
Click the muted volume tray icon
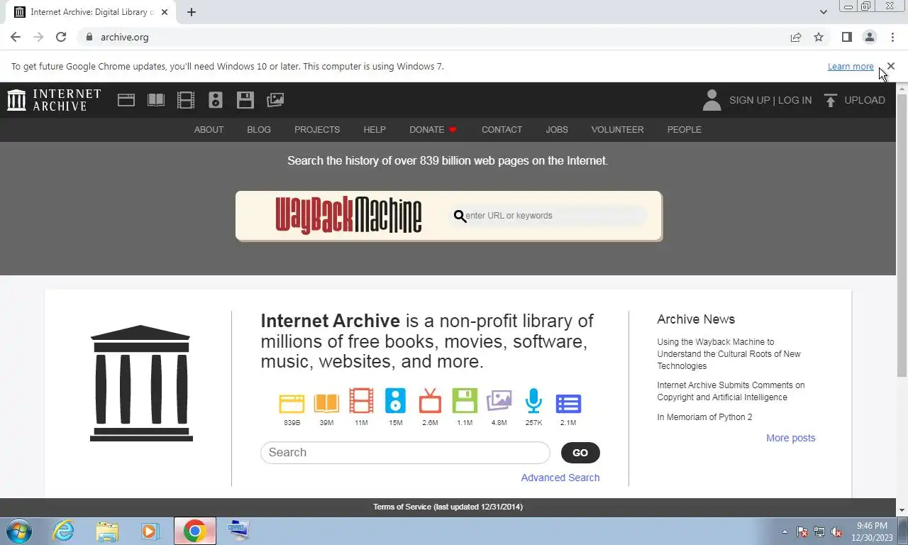pos(836,532)
